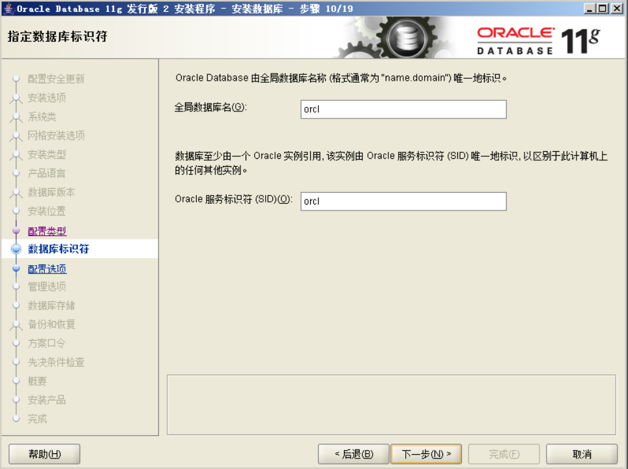Viewport: 628px width, 469px height.
Task: Go back using the 后退(B) button
Action: [x=354, y=454]
